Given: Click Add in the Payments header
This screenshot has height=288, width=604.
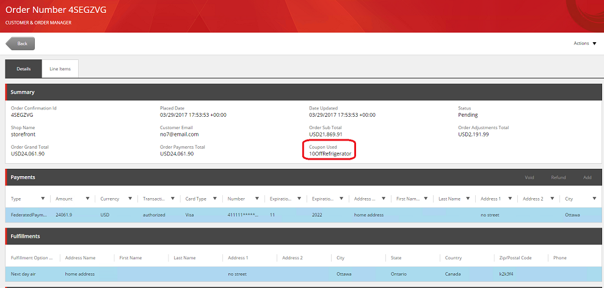Looking at the screenshot, I should pyautogui.click(x=587, y=177).
